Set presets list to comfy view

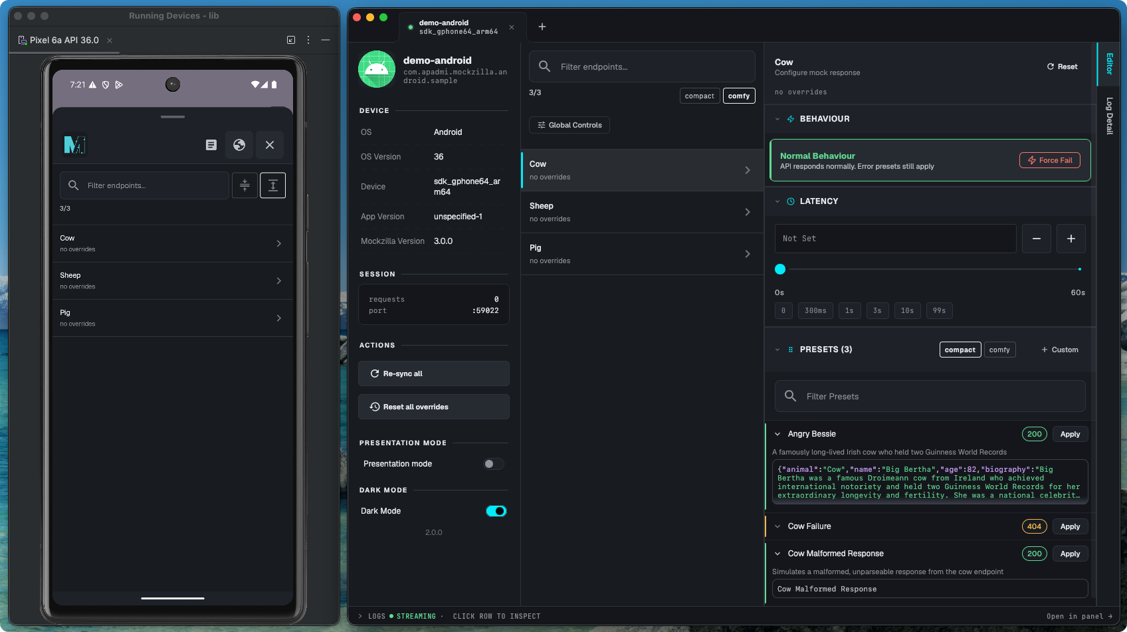999,350
